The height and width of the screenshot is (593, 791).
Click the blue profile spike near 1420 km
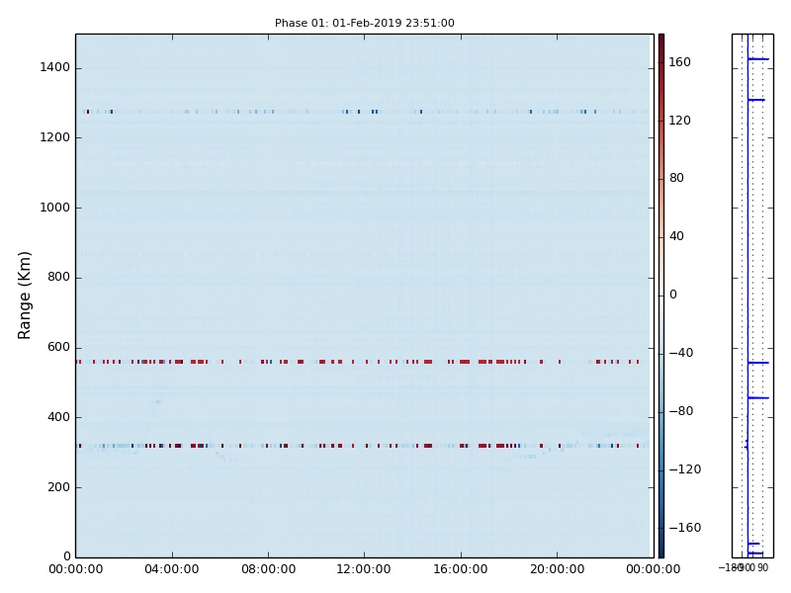[x=758, y=59]
